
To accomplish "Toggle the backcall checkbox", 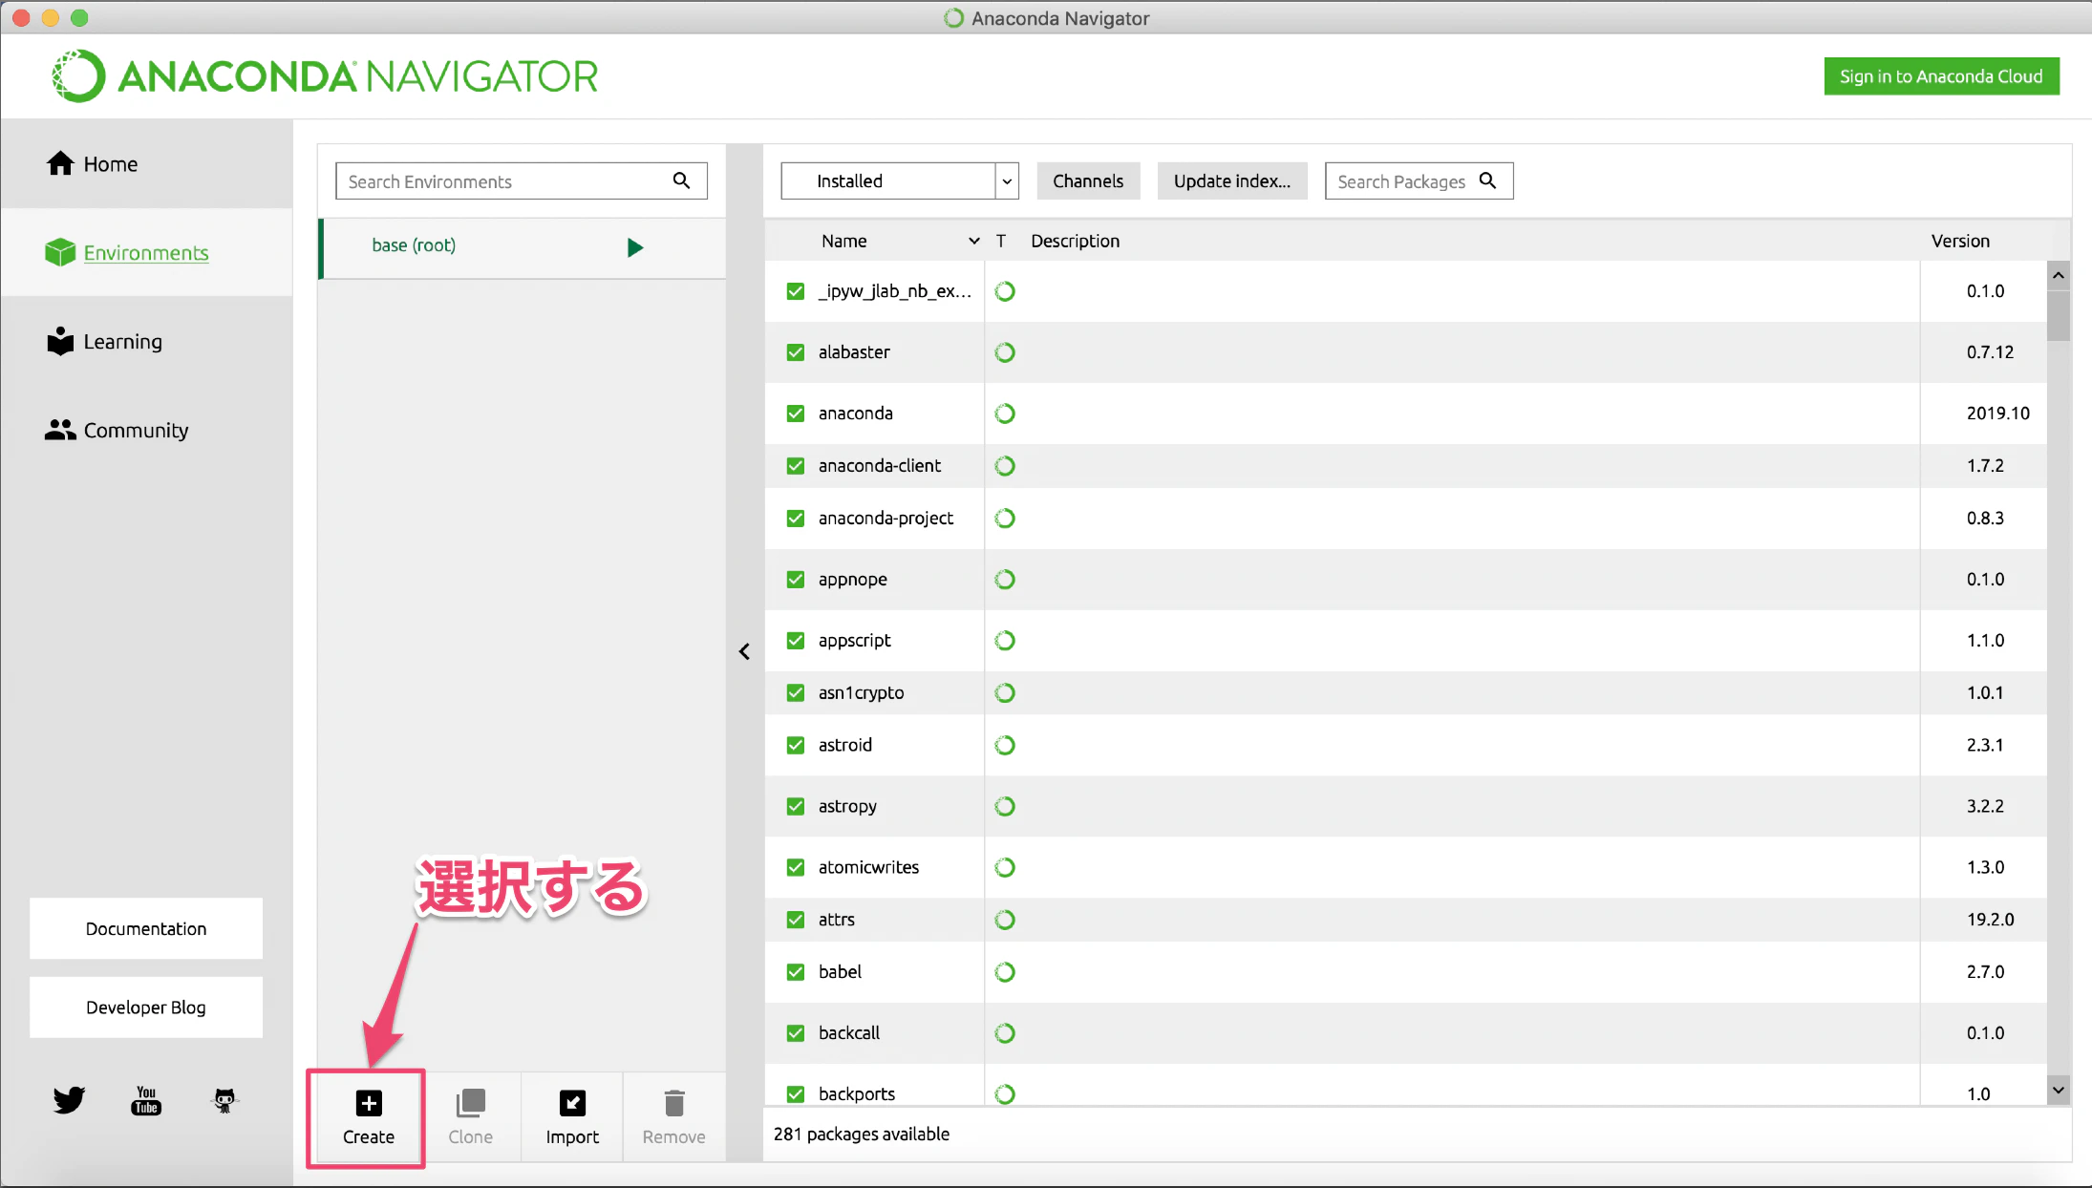I will 796,1033.
